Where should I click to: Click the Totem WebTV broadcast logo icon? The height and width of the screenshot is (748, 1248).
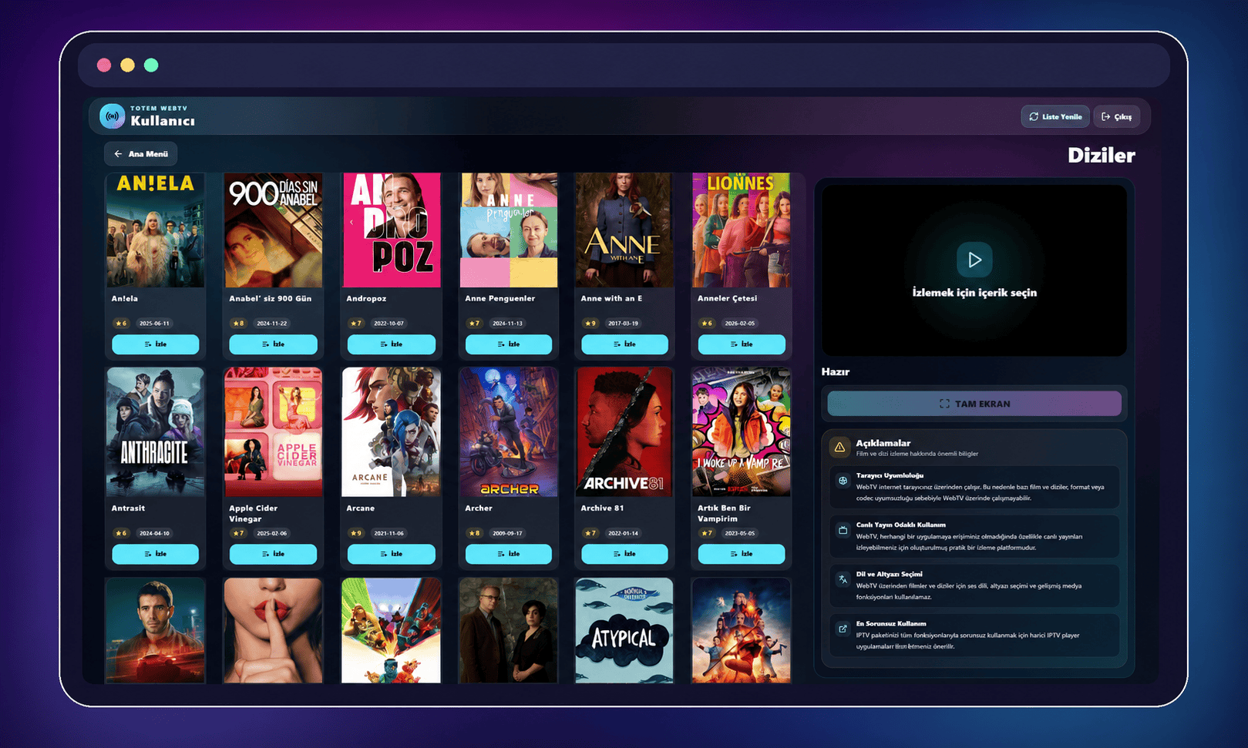pyautogui.click(x=113, y=116)
